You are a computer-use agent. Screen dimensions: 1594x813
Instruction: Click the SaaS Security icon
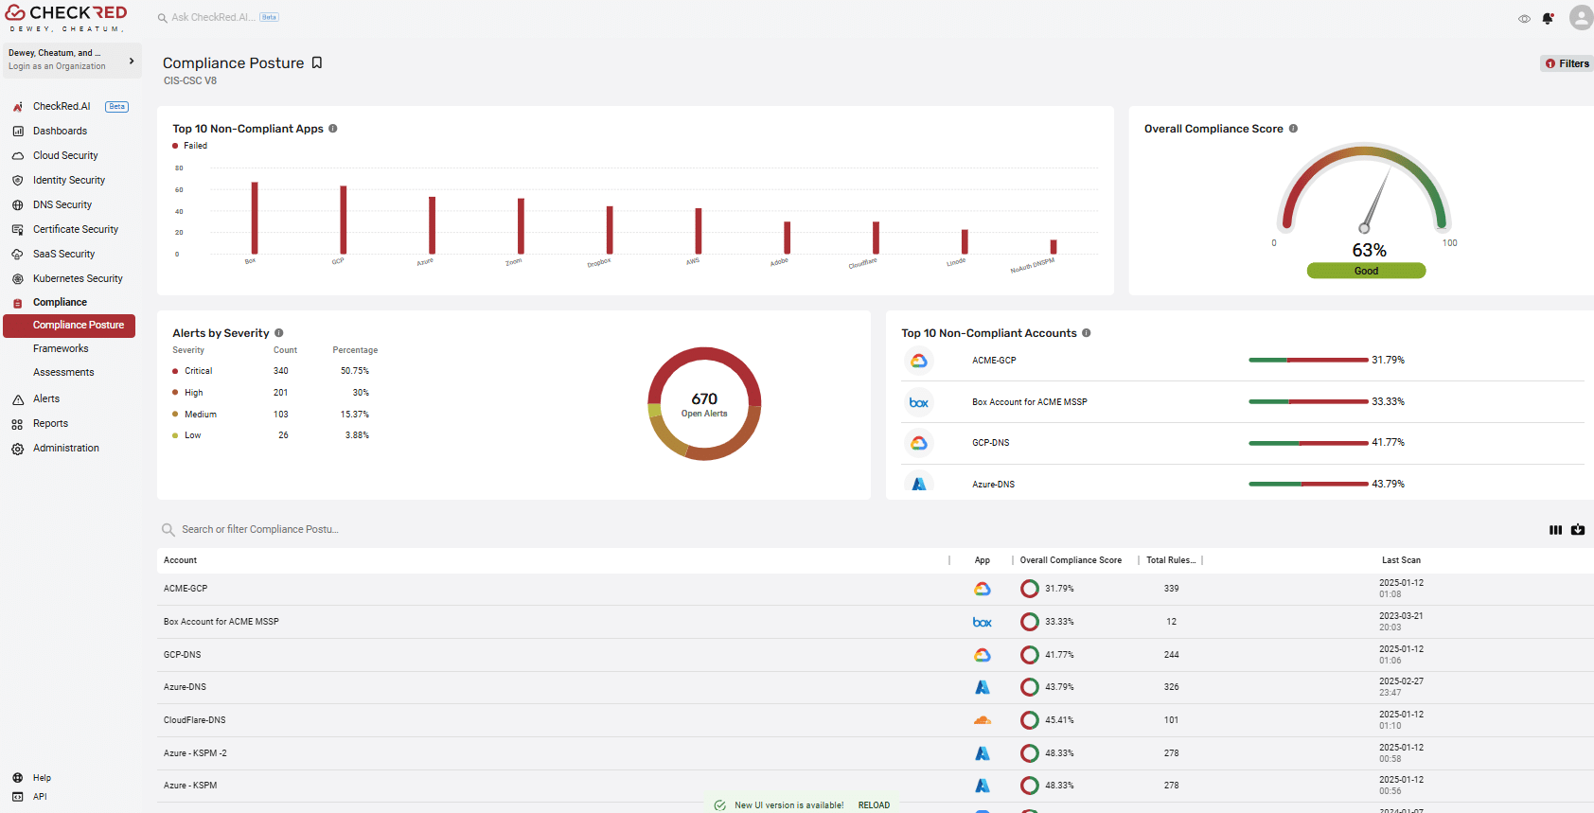coord(17,254)
